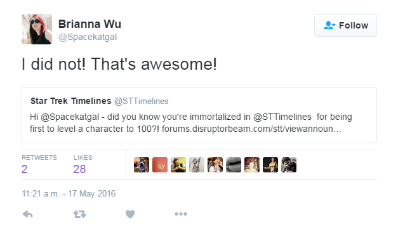Open the forums.disruptorbeam.com link
This screenshot has width=398, height=232.
tap(251, 129)
